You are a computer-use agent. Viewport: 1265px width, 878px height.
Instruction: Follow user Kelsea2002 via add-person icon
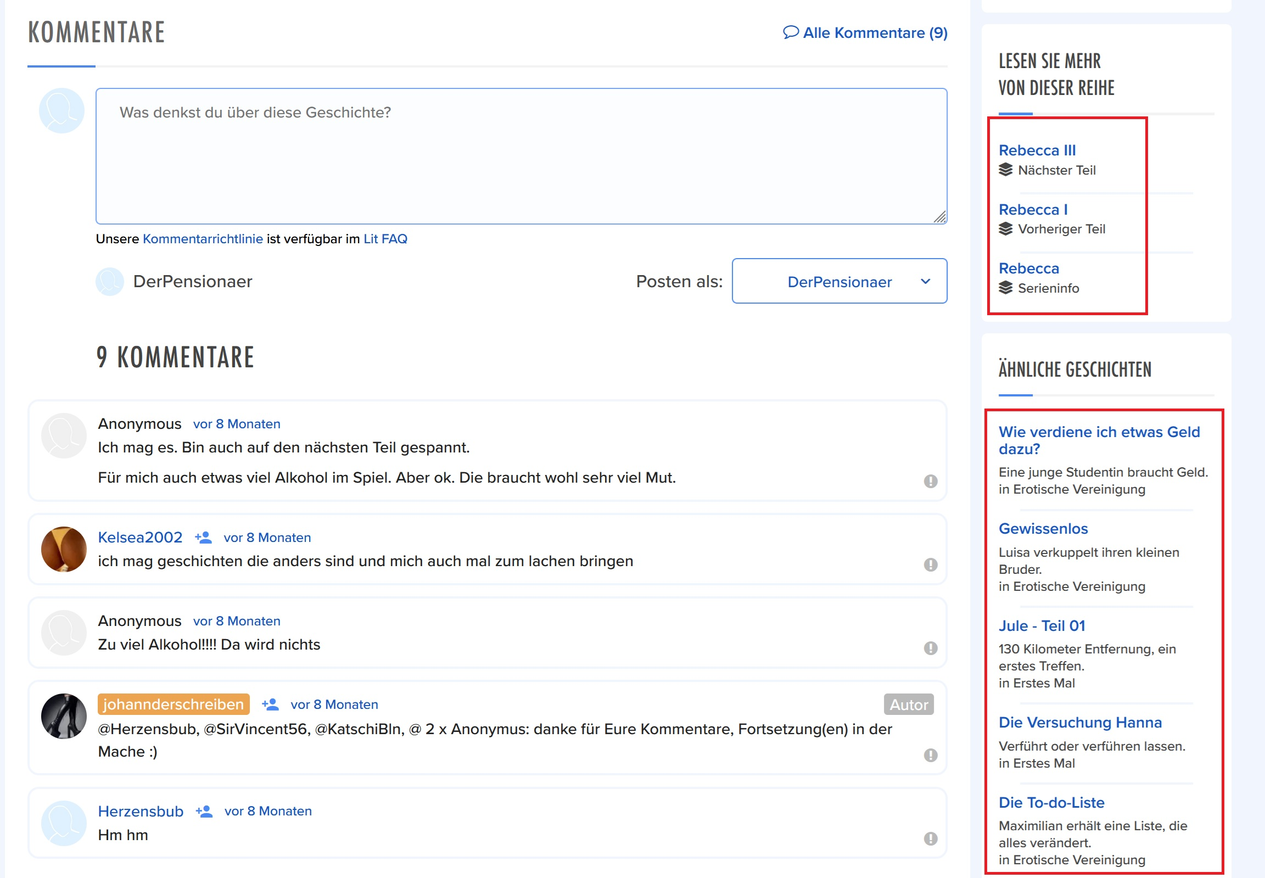[x=204, y=538]
